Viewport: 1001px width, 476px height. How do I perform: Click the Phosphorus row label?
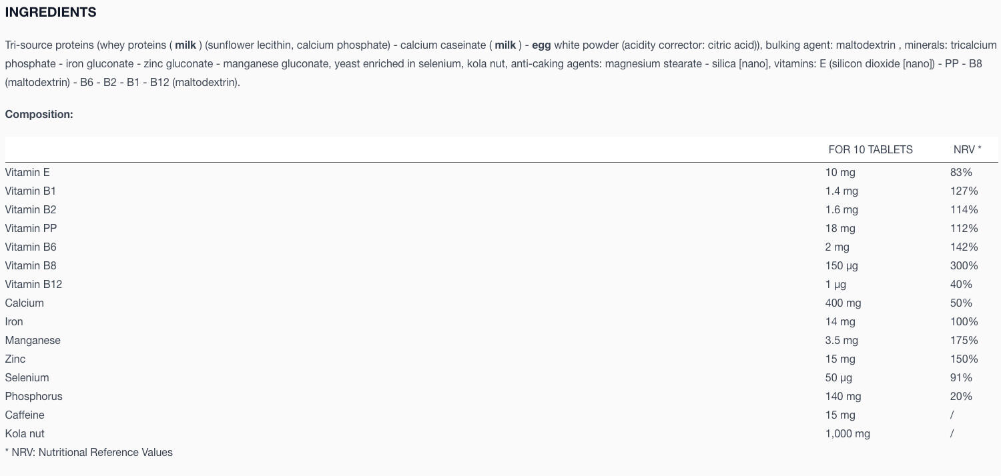(33, 396)
